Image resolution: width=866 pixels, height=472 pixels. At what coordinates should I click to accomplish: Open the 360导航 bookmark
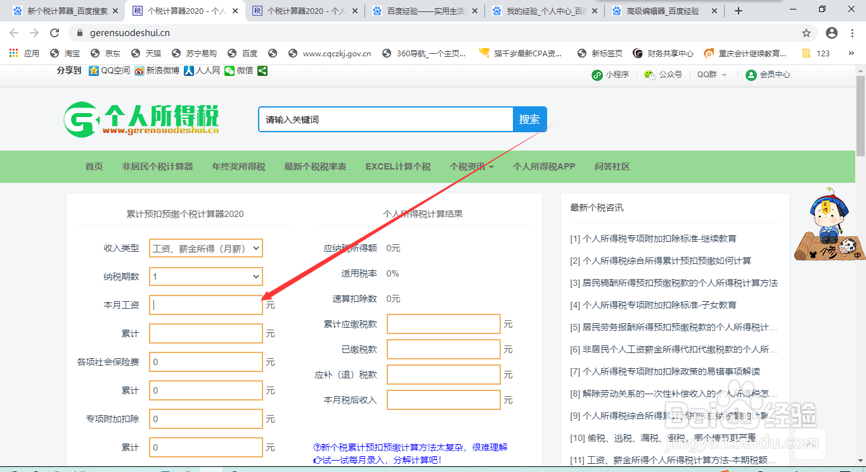425,53
